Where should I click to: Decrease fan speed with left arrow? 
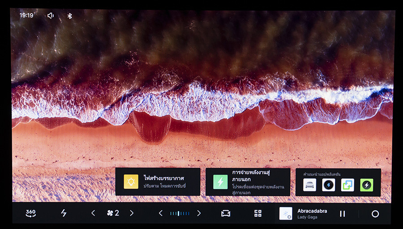(93, 213)
